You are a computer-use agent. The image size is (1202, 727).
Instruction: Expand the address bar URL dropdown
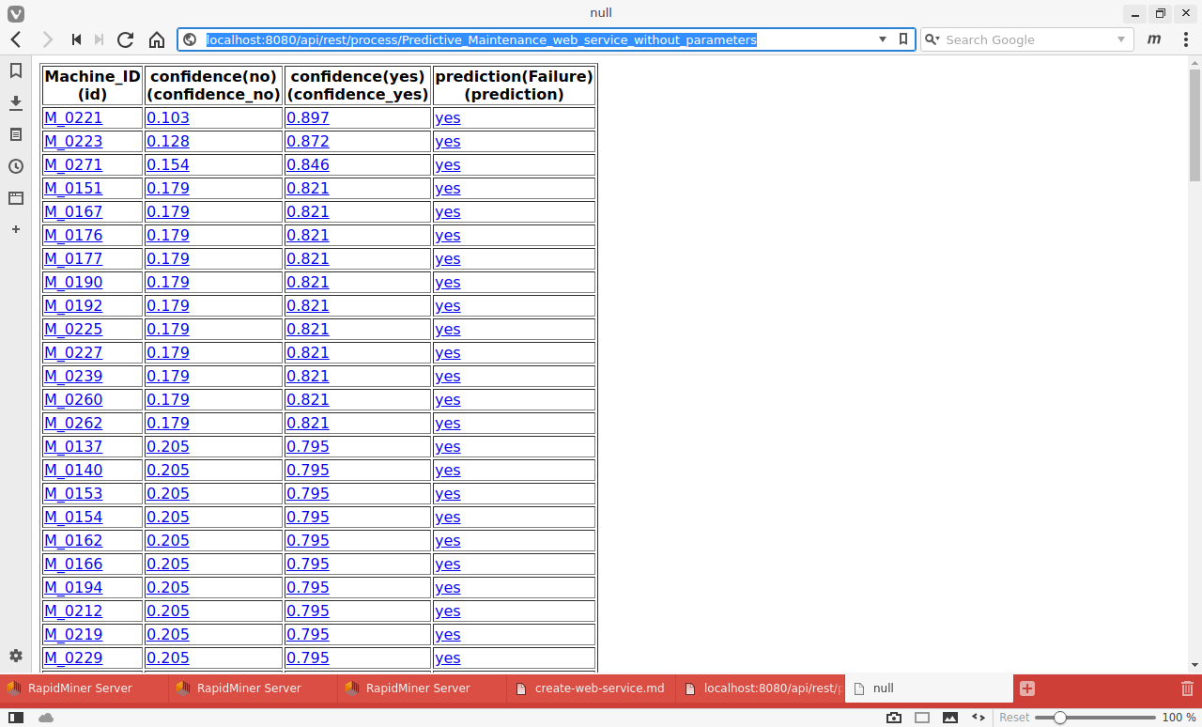tap(883, 39)
